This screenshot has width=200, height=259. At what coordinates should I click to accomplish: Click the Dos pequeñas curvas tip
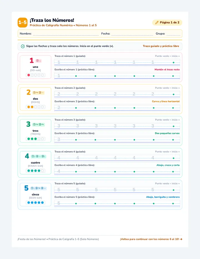(167, 133)
